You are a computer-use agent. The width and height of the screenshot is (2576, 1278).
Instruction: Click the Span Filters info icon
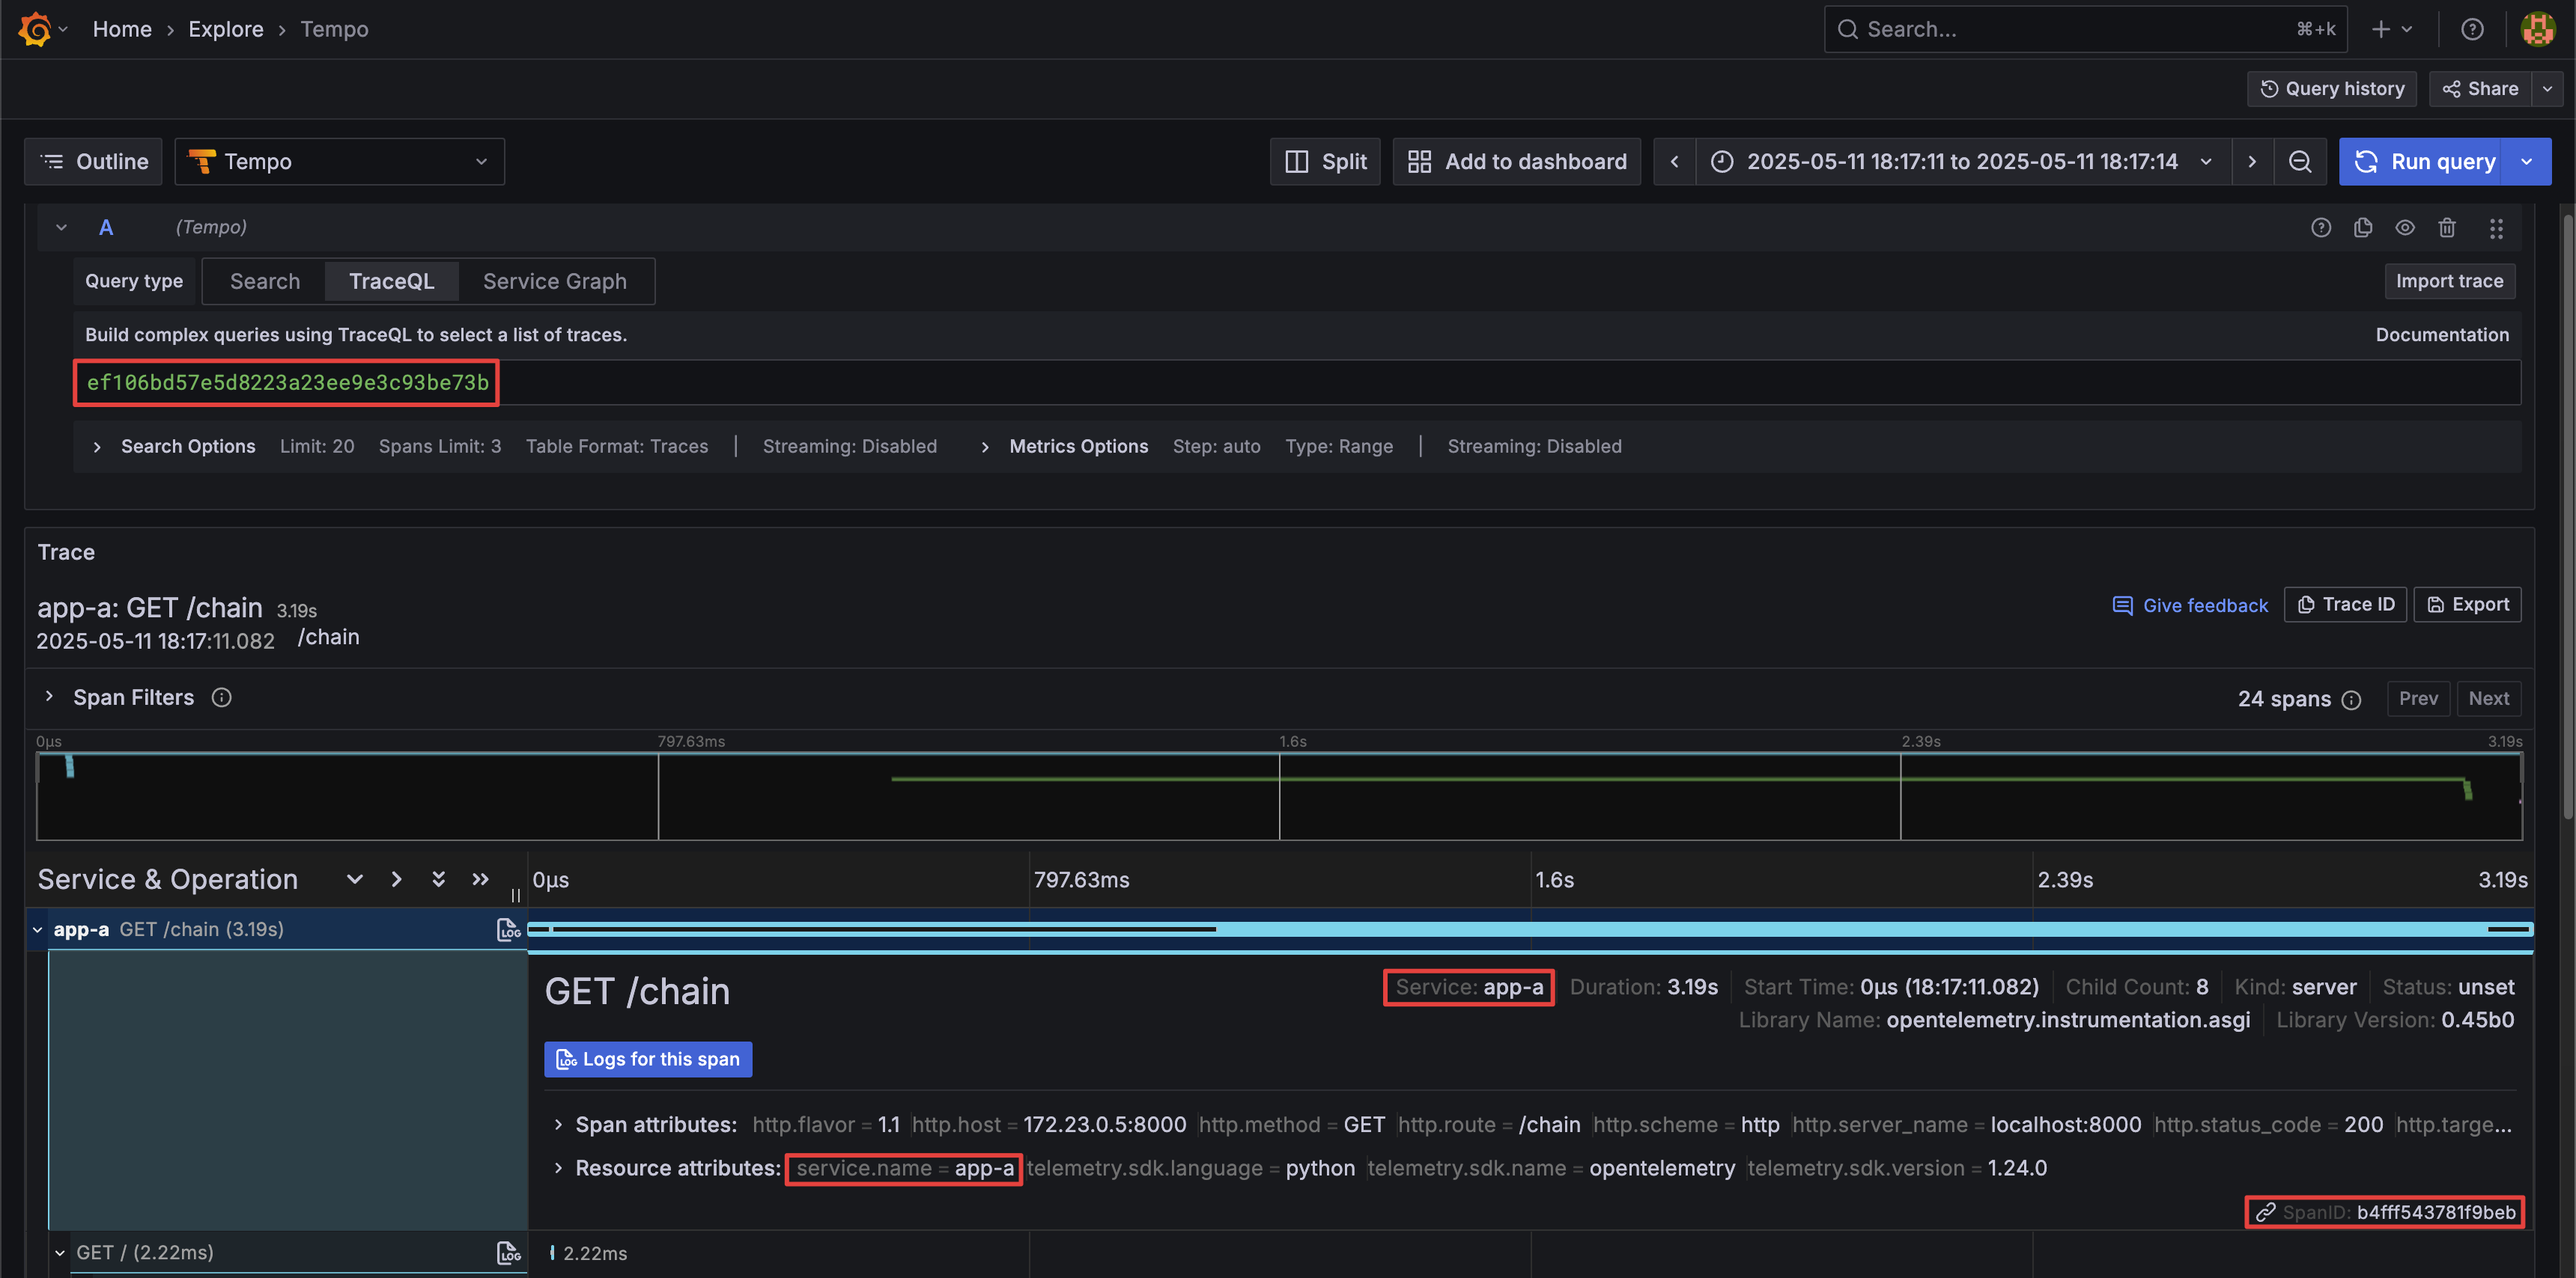click(221, 697)
